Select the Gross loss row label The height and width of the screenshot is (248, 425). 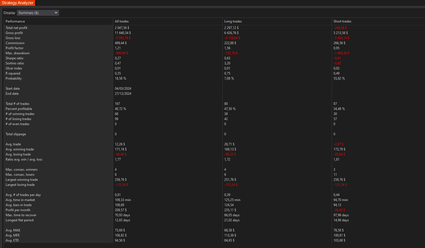pos(13,38)
